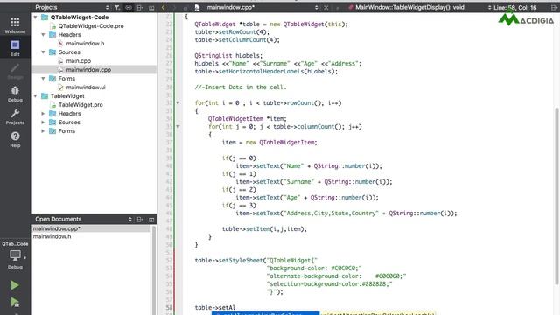This screenshot has width=560, height=315.
Task: Split the Open Documents panel
Action: point(140,220)
